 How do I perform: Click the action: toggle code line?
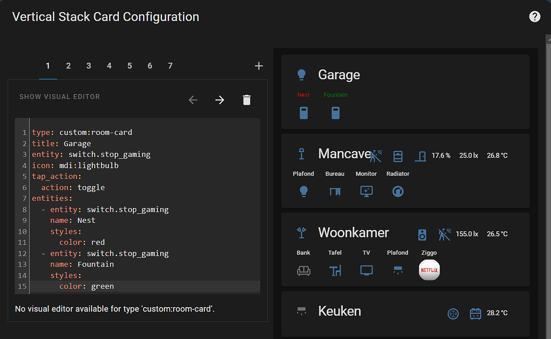(x=73, y=187)
